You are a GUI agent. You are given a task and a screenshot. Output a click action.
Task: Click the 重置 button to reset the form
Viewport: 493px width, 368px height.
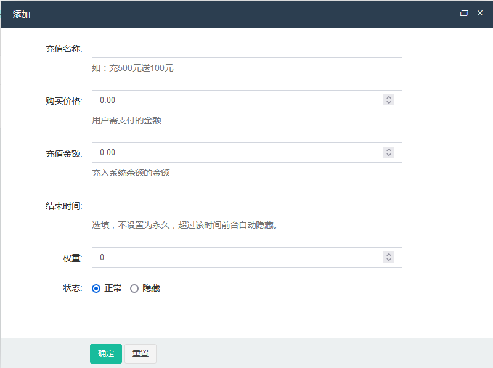tap(141, 353)
